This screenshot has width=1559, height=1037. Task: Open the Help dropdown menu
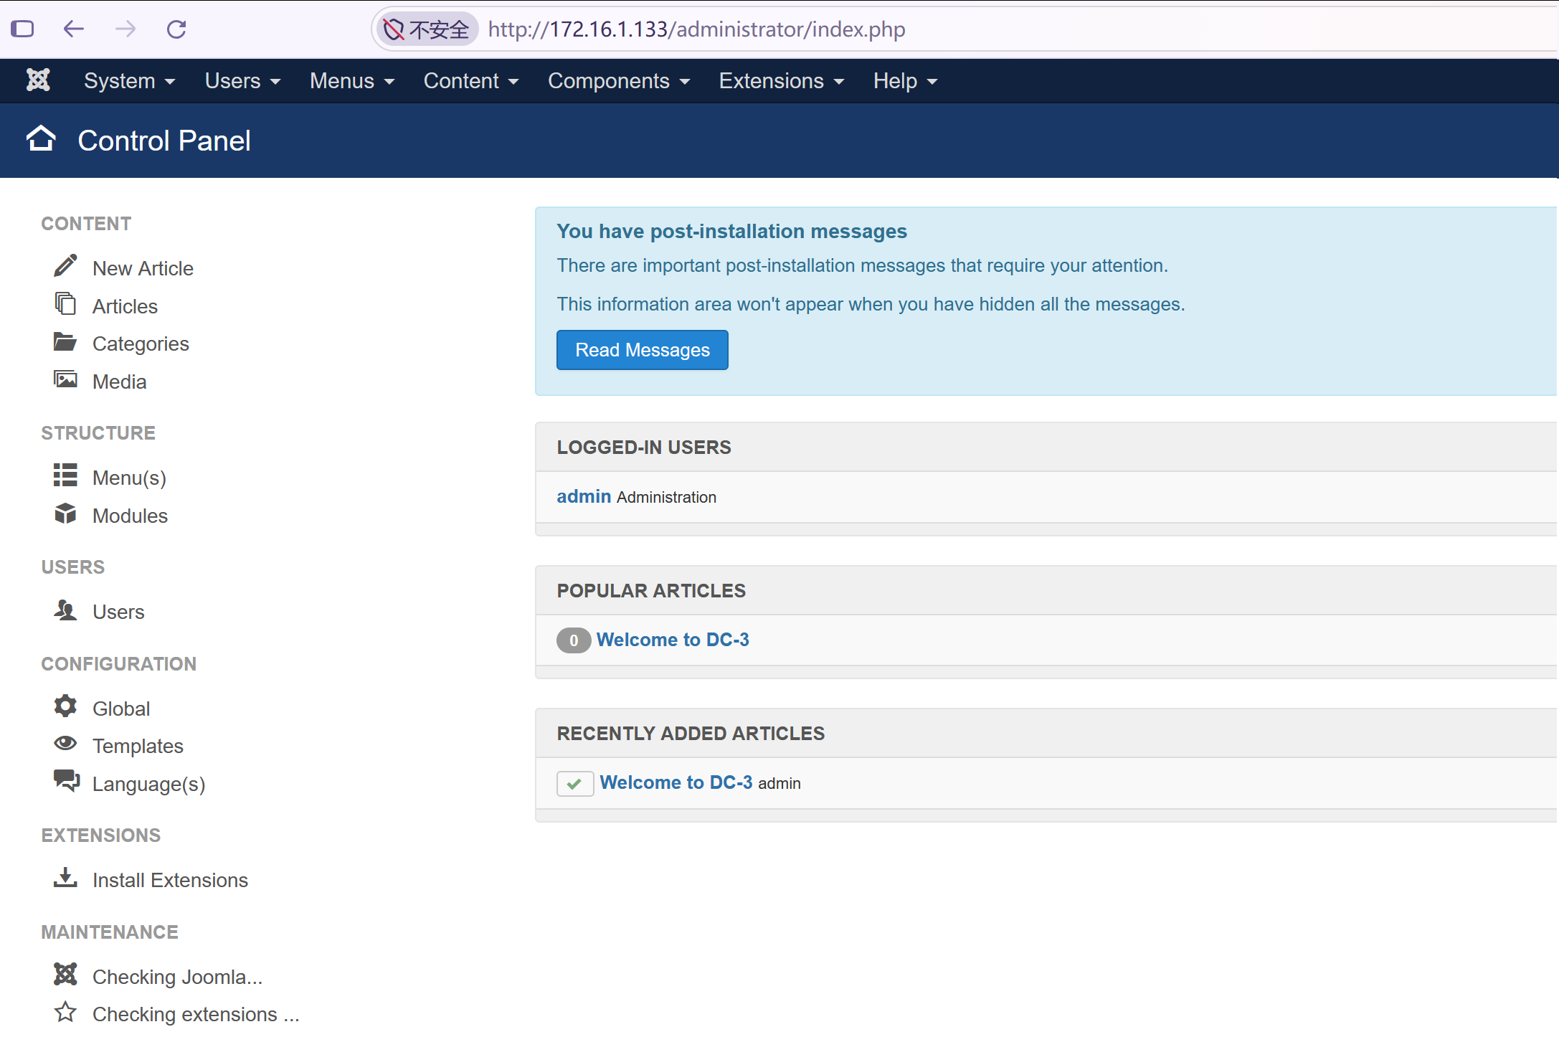pos(905,81)
